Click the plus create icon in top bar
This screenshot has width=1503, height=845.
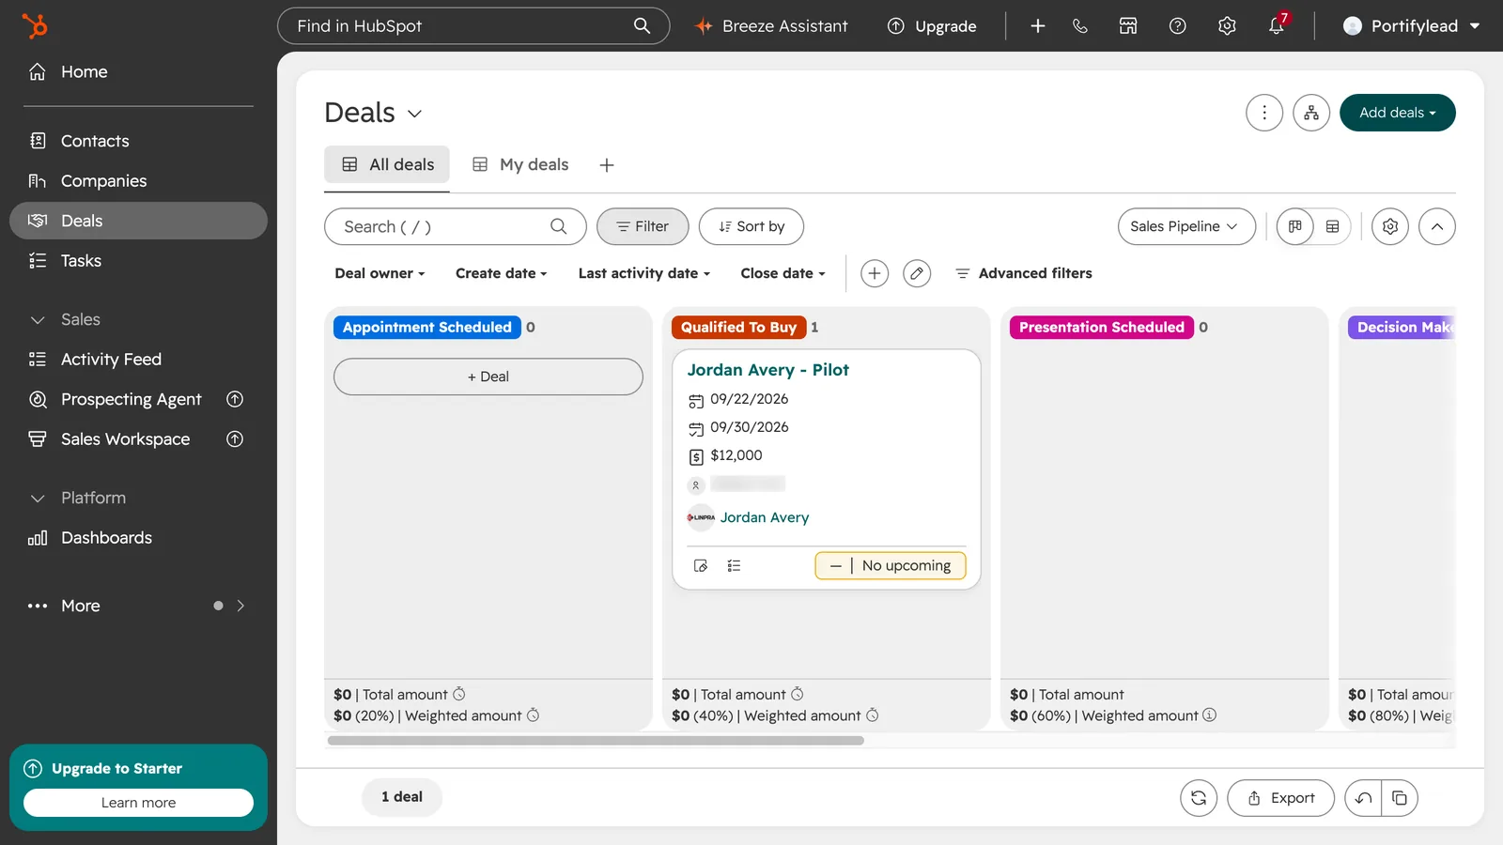pyautogui.click(x=1038, y=26)
